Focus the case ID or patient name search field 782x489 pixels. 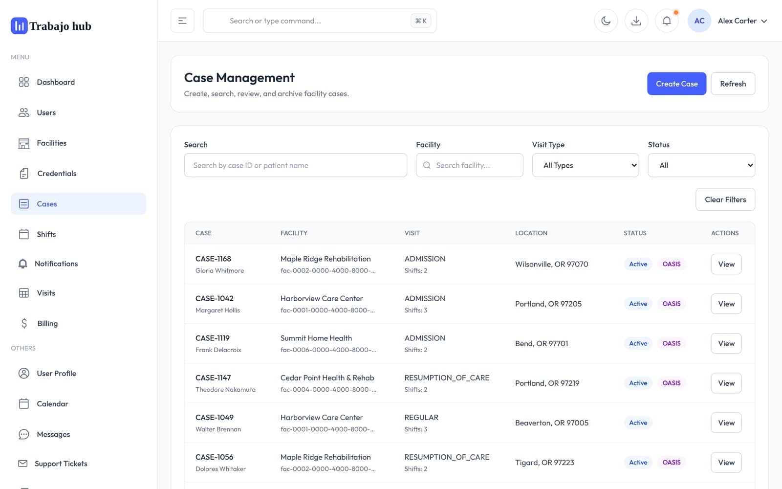coord(295,165)
